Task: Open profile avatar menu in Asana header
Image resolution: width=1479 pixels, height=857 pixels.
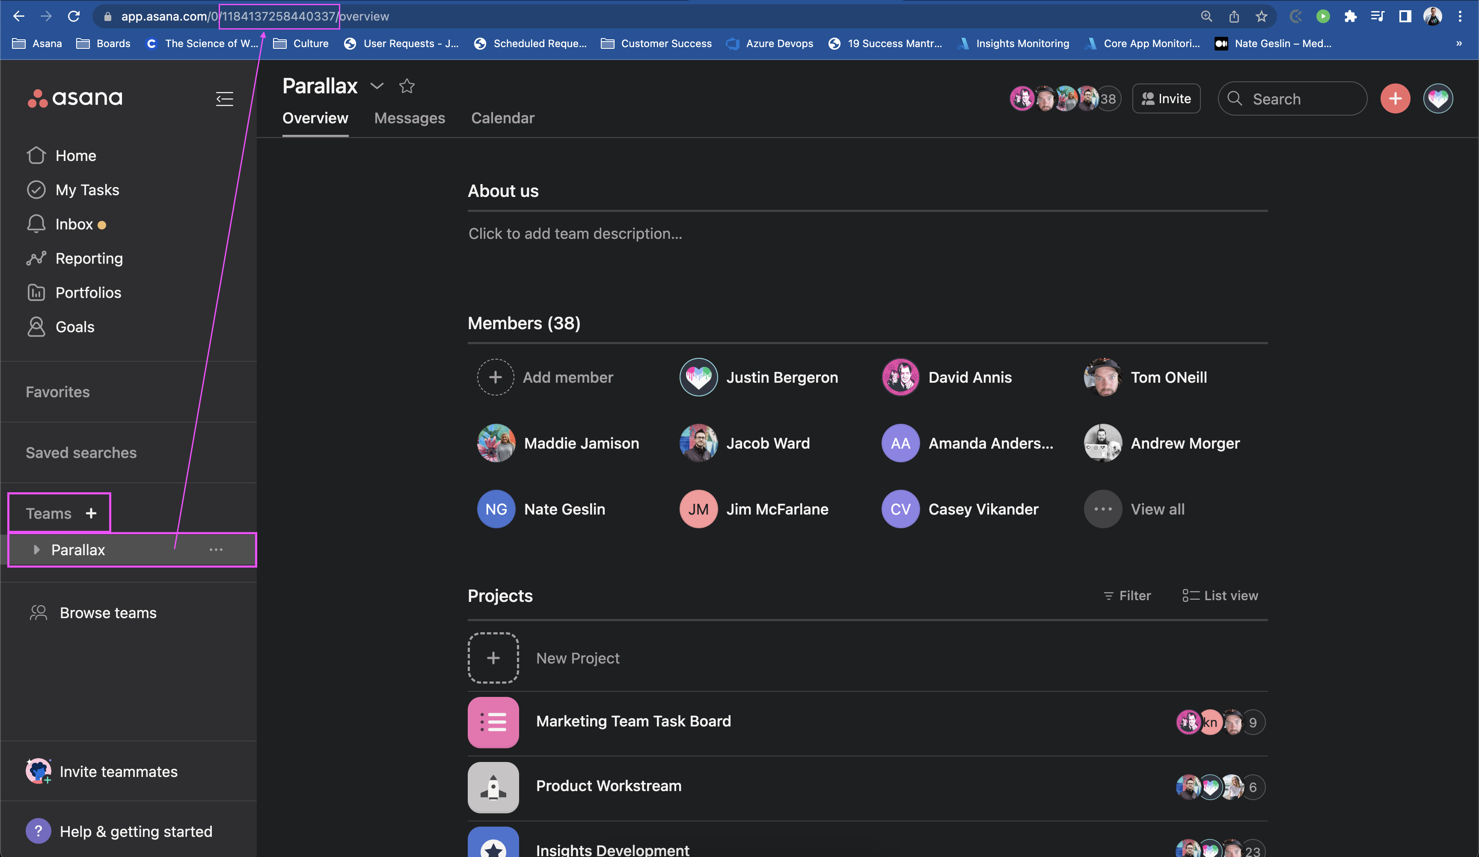Action: pyautogui.click(x=1438, y=98)
